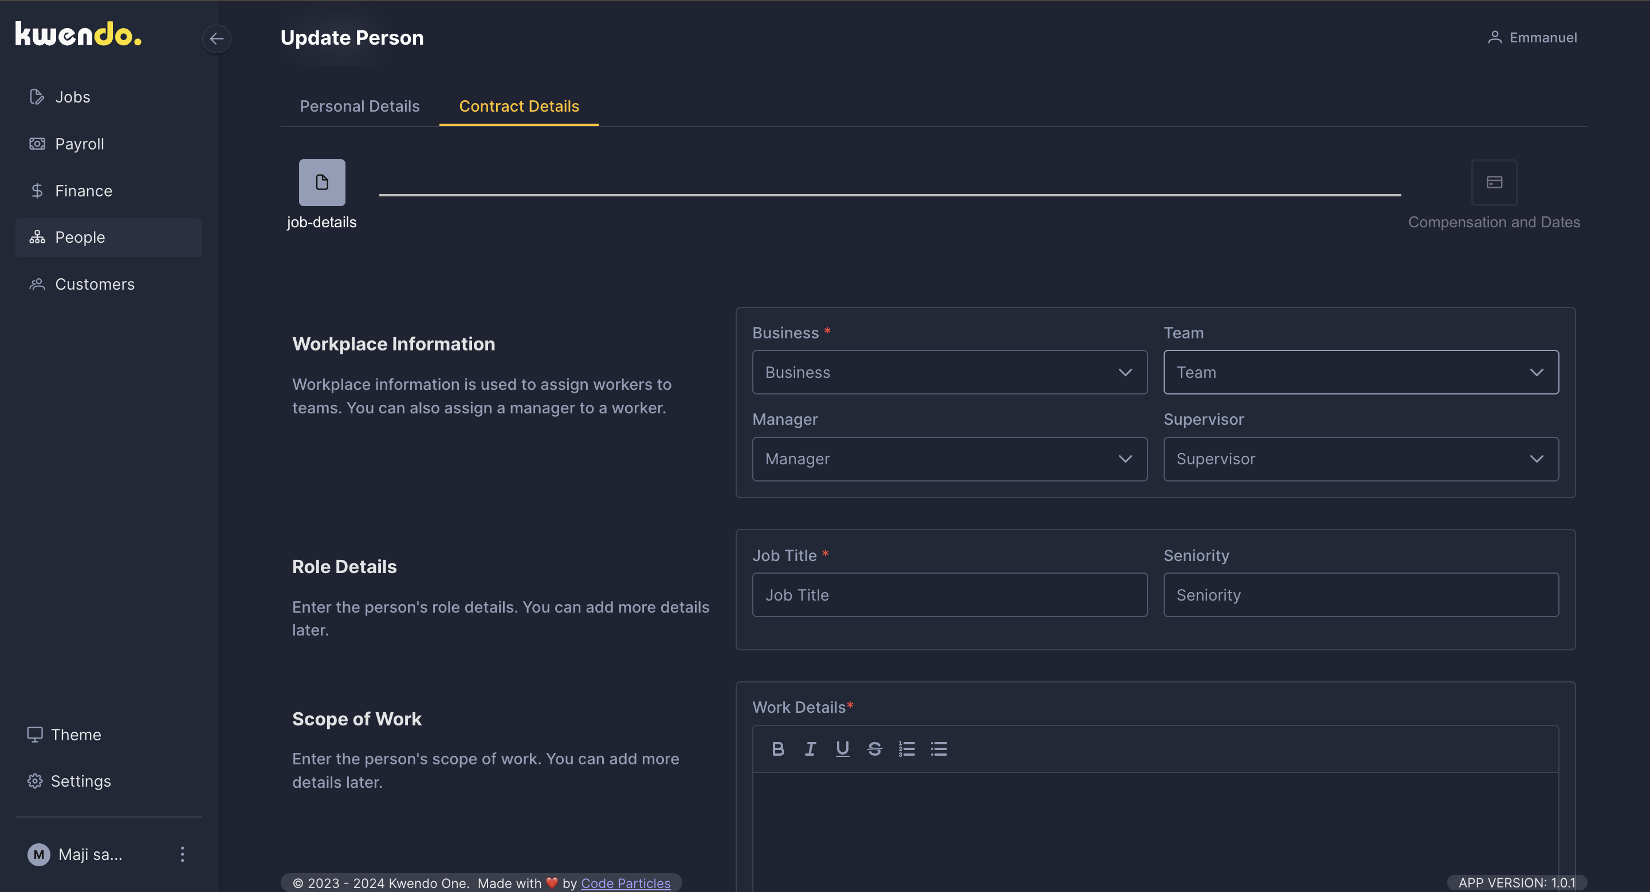Click the kwendo logo
Viewport: 1650px width, 892px height.
78,34
